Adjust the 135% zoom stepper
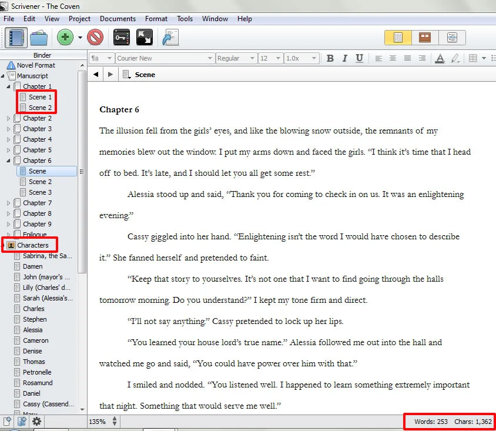This screenshot has width=496, height=431. tap(115, 421)
